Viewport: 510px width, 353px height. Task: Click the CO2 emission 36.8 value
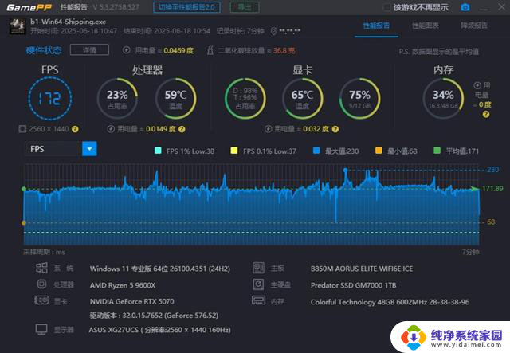(x=284, y=50)
